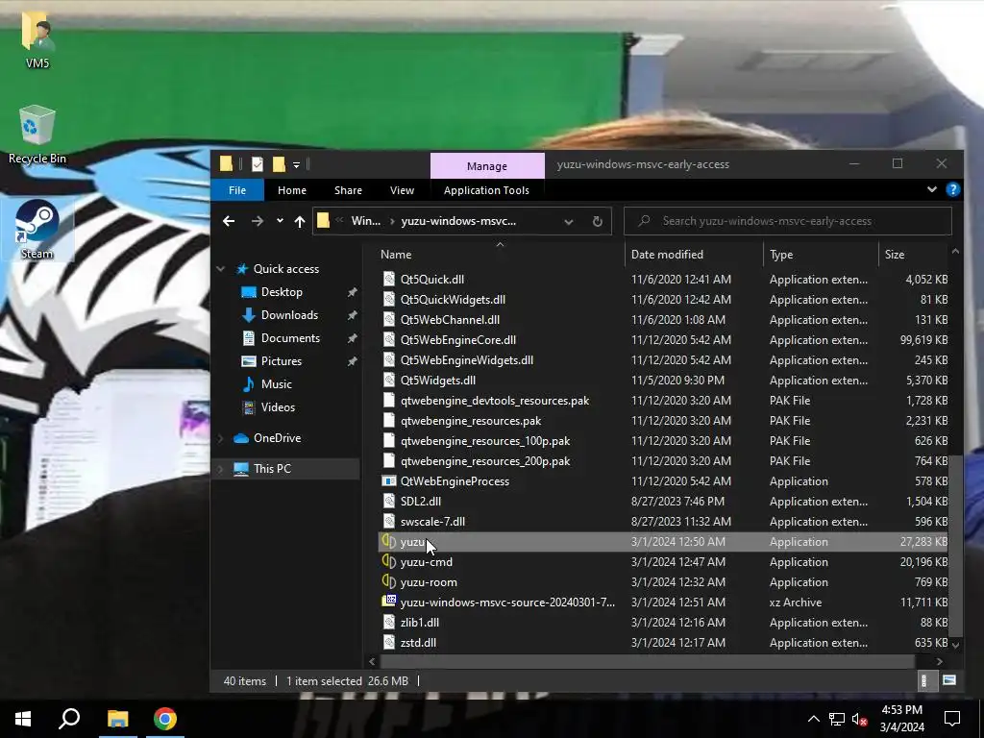Viewport: 984px width, 738px height.
Task: Open taskbar Search
Action: click(69, 719)
